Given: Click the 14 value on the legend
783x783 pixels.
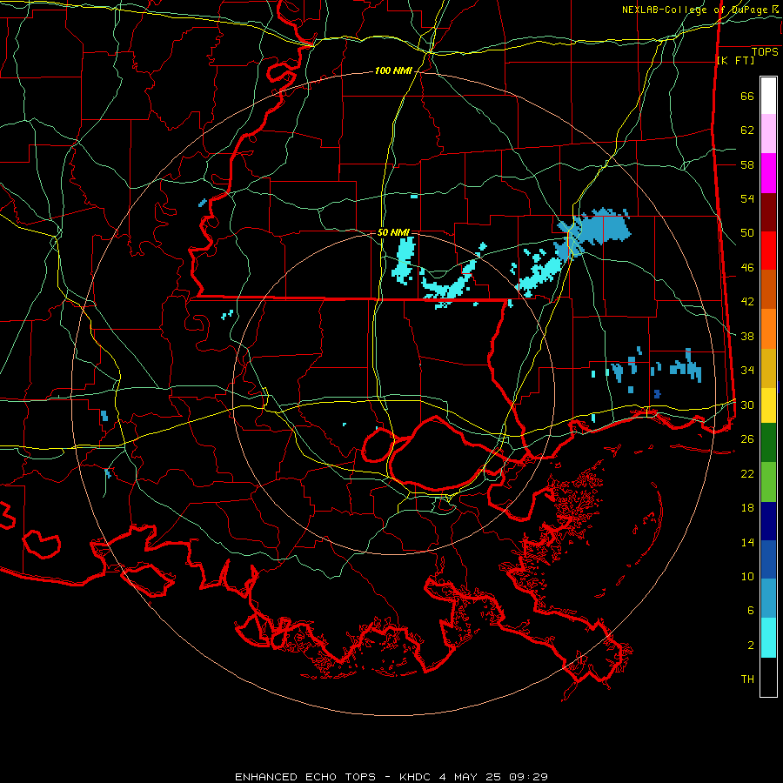Looking at the screenshot, I should pos(747,542).
